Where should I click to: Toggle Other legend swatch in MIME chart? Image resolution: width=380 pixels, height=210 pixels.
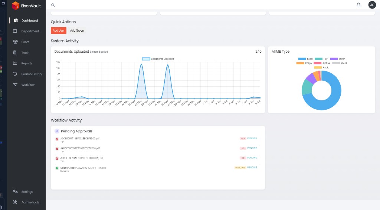pyautogui.click(x=334, y=59)
